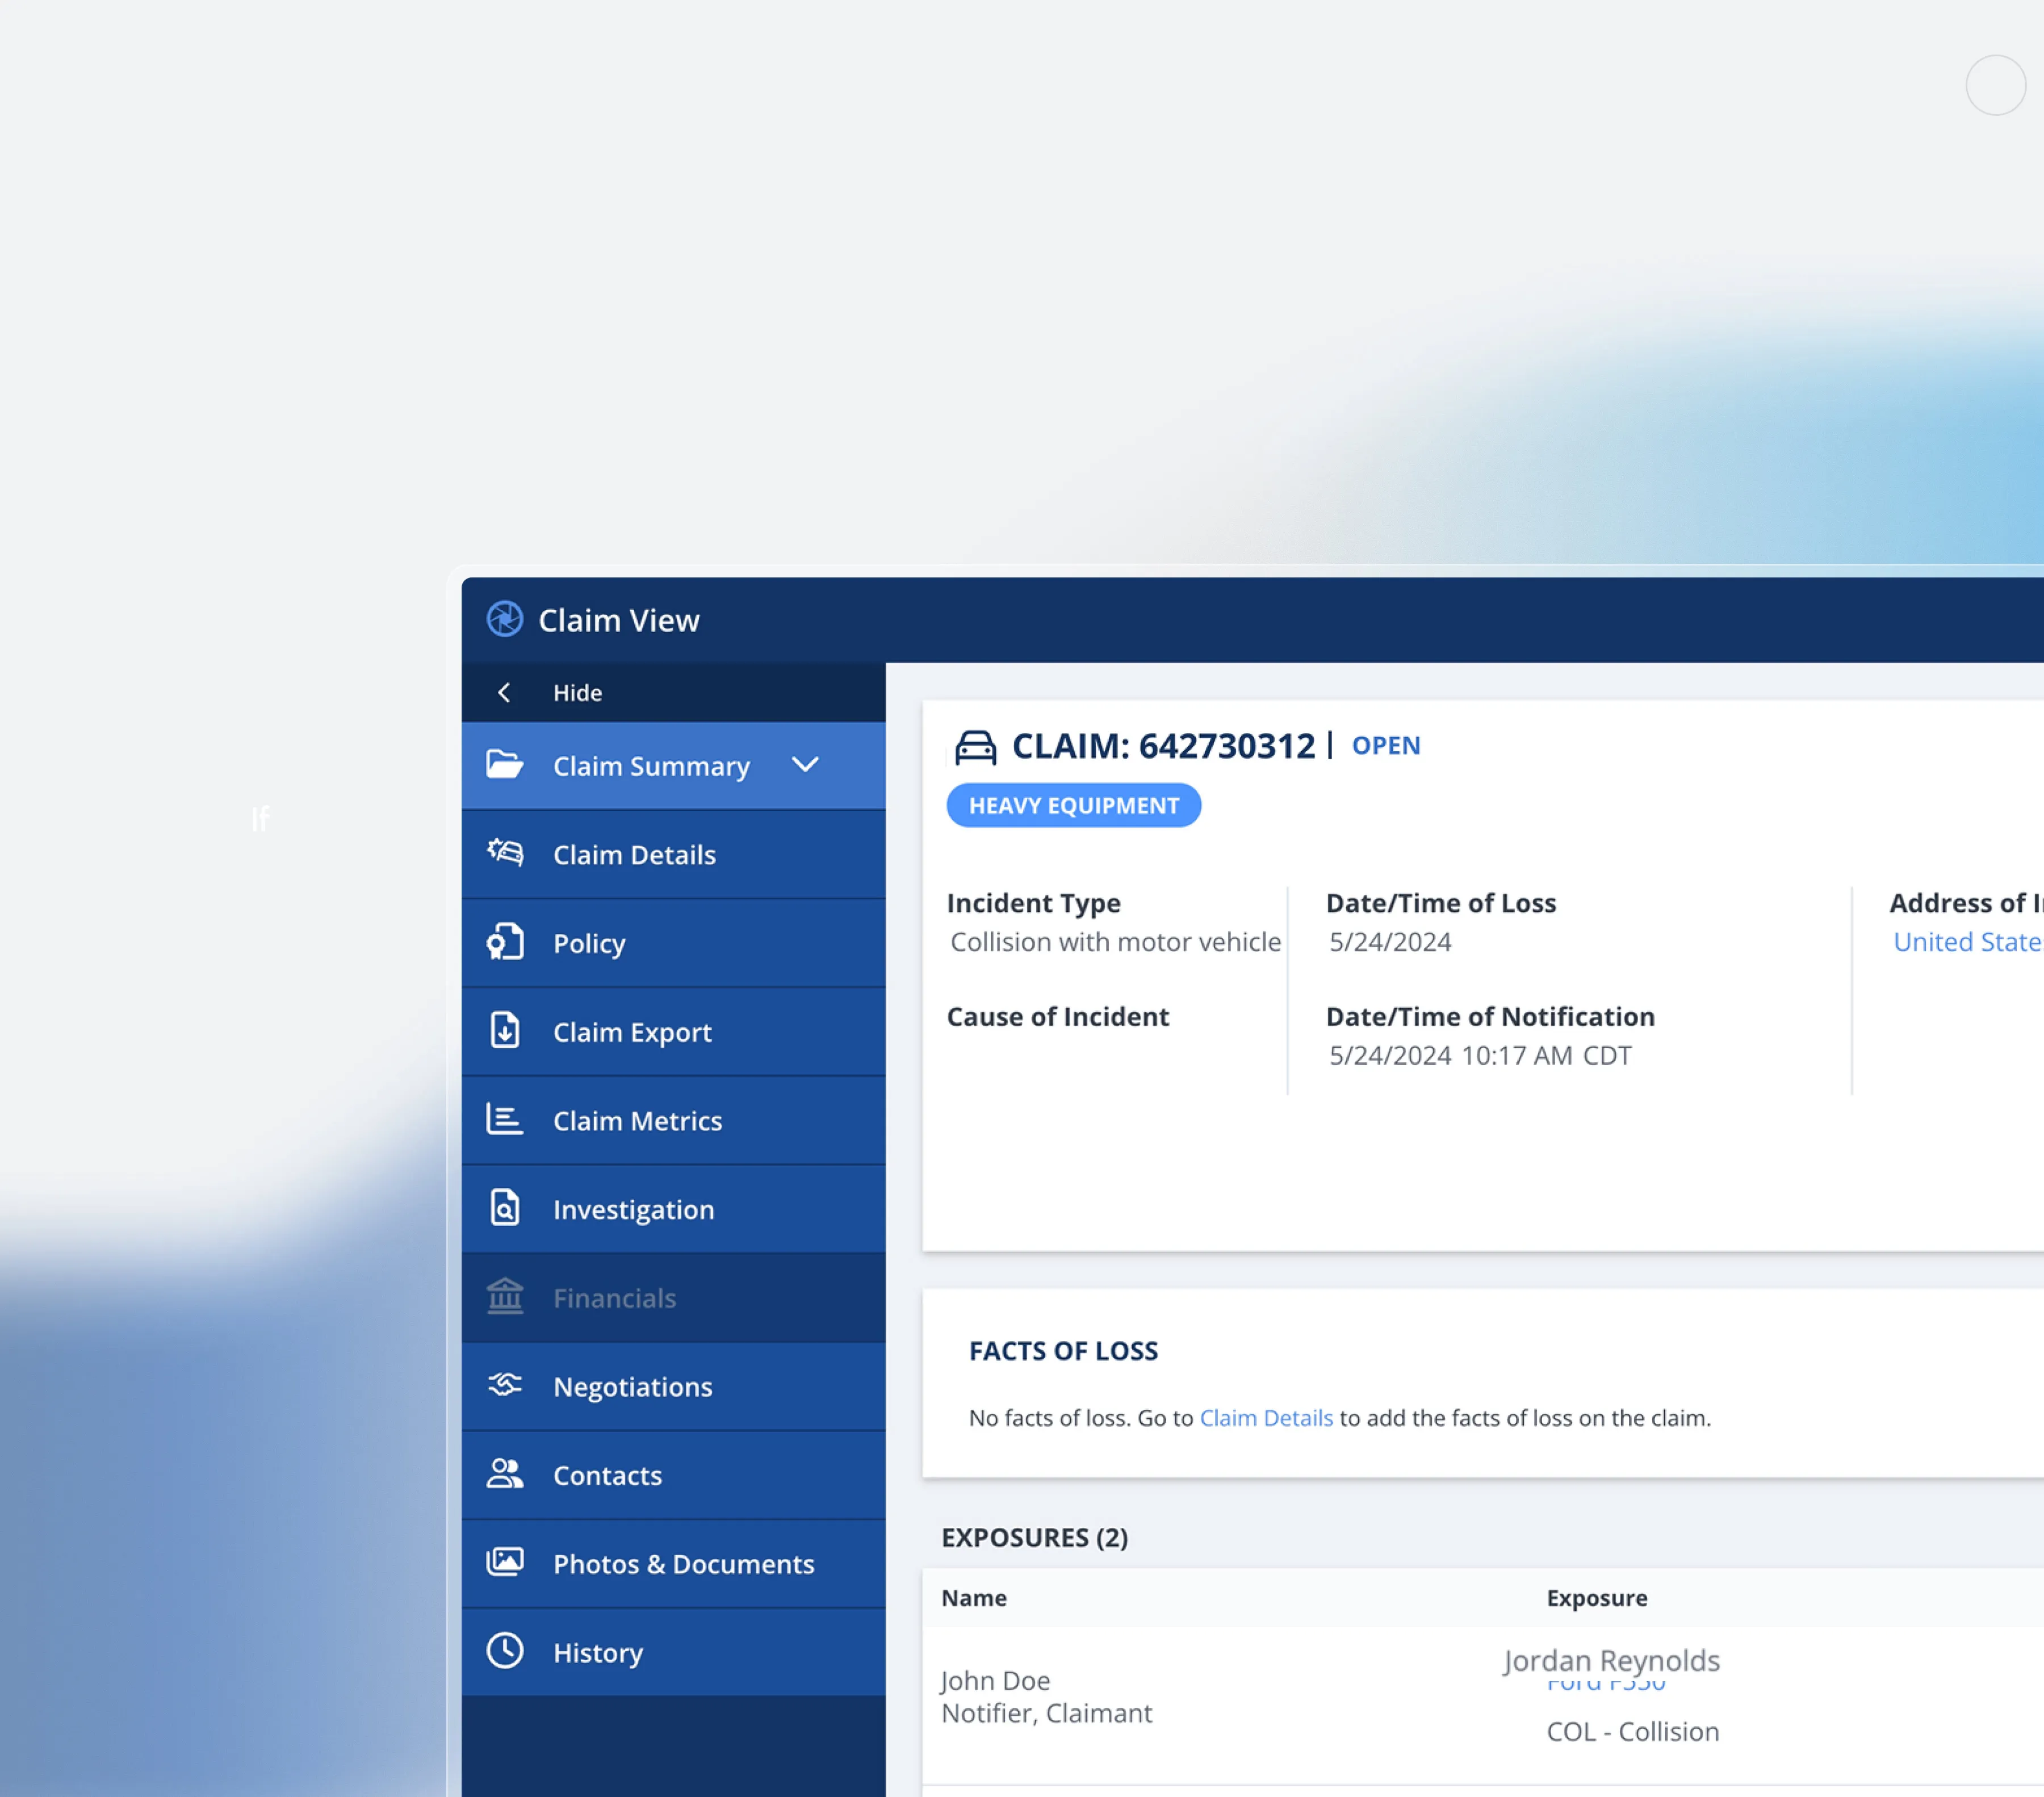The width and height of the screenshot is (2044, 1797).
Task: Click the Photos & Documents image icon
Action: point(505,1562)
